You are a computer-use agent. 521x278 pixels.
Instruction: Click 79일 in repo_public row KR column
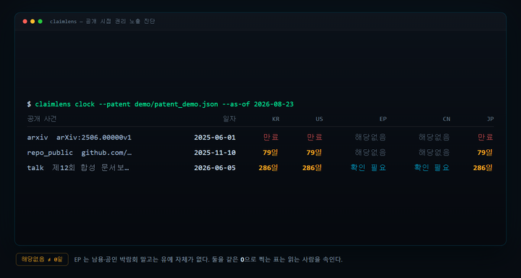[271, 153]
